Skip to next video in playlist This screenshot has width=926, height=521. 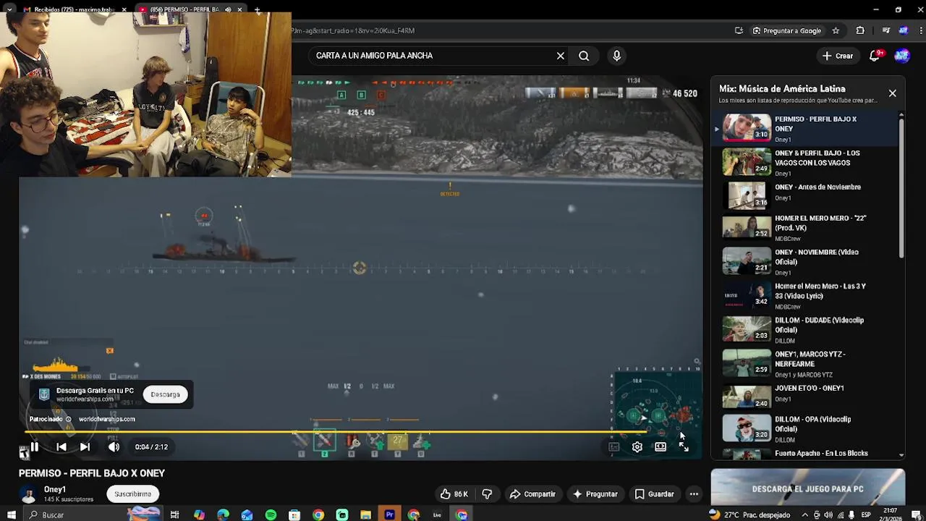pos(85,447)
